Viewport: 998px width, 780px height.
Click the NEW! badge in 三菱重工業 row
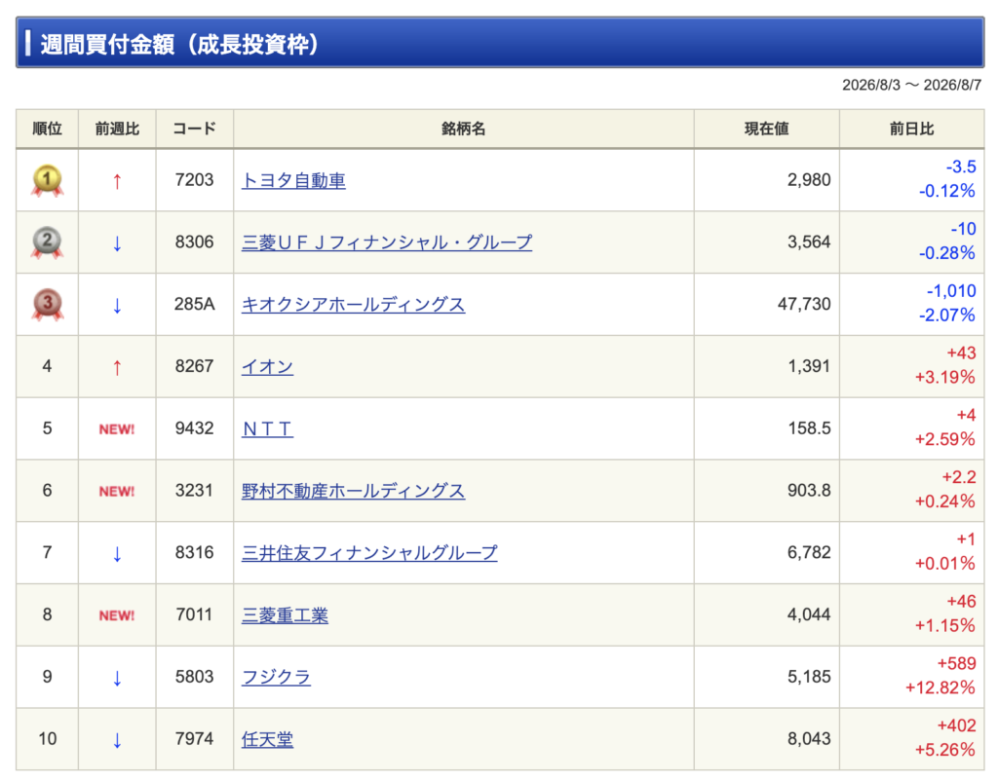tap(117, 615)
